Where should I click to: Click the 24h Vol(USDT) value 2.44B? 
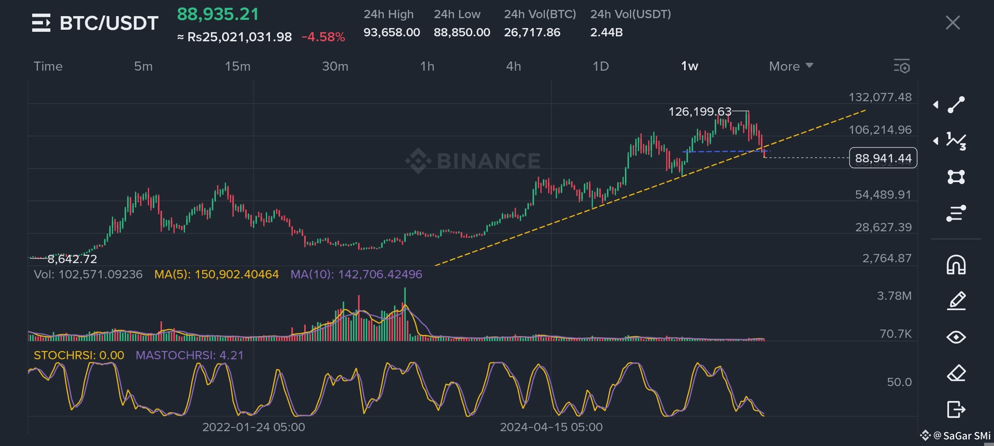pyautogui.click(x=606, y=32)
